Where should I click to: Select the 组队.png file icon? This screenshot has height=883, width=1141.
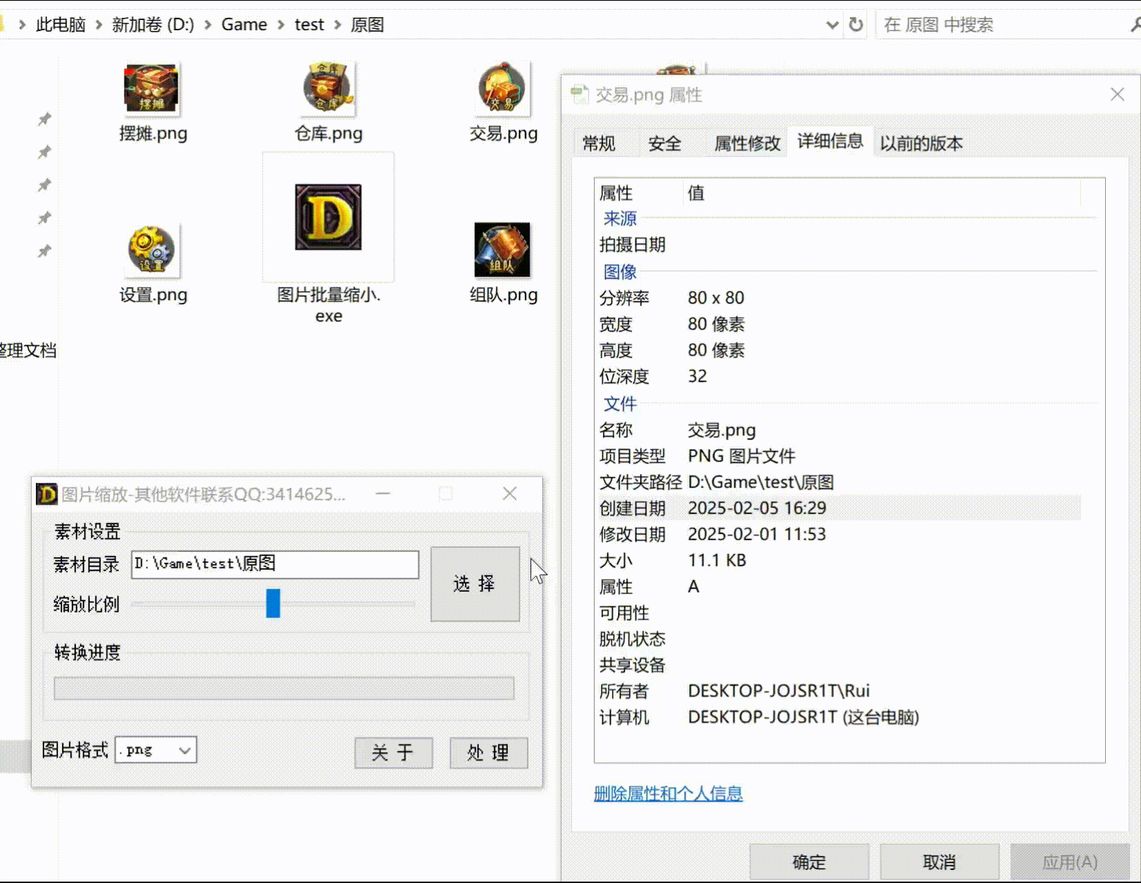pos(502,250)
